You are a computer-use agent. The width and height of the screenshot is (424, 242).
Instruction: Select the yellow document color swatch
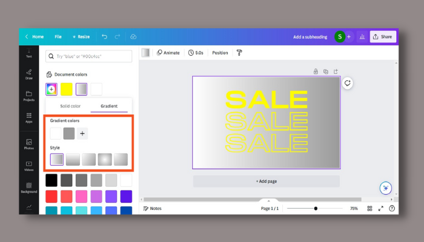pyautogui.click(x=67, y=89)
